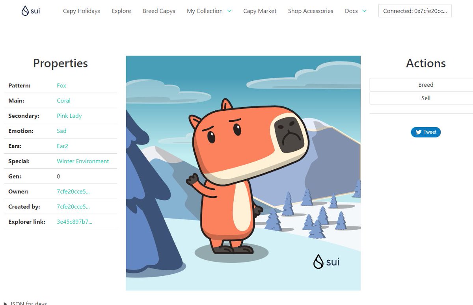Click the Pattern: label
The height and width of the screenshot is (305, 473).
click(x=19, y=86)
